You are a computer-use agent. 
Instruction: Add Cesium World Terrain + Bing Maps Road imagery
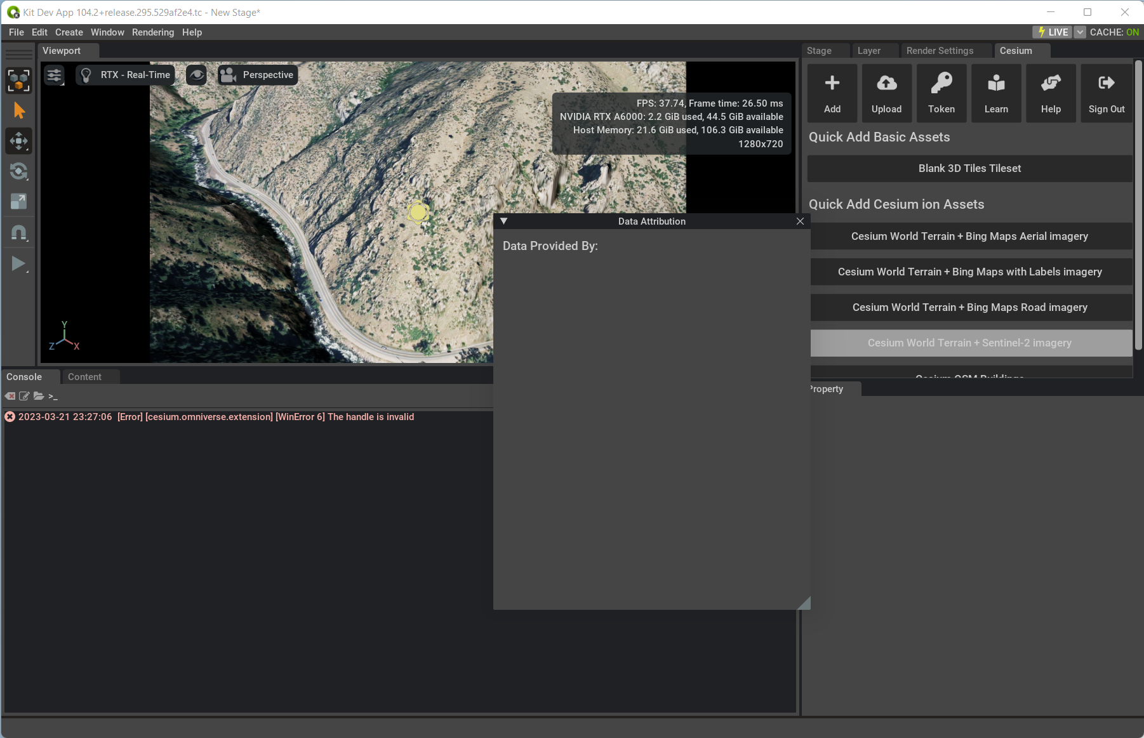971,307
